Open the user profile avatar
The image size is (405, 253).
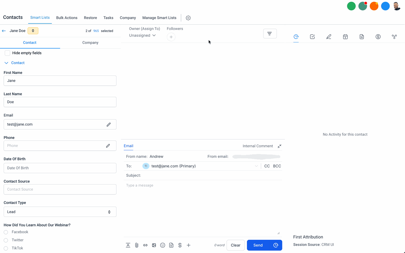pyautogui.click(x=397, y=6)
